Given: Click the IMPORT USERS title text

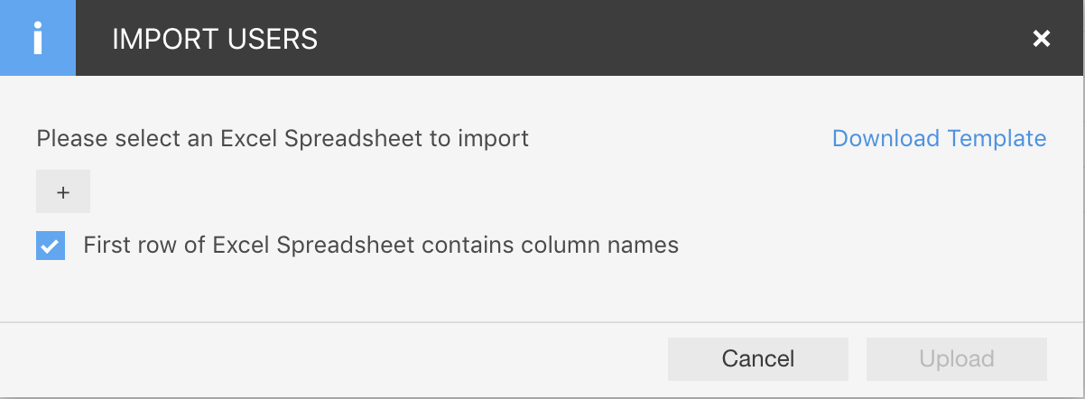Looking at the screenshot, I should (215, 39).
